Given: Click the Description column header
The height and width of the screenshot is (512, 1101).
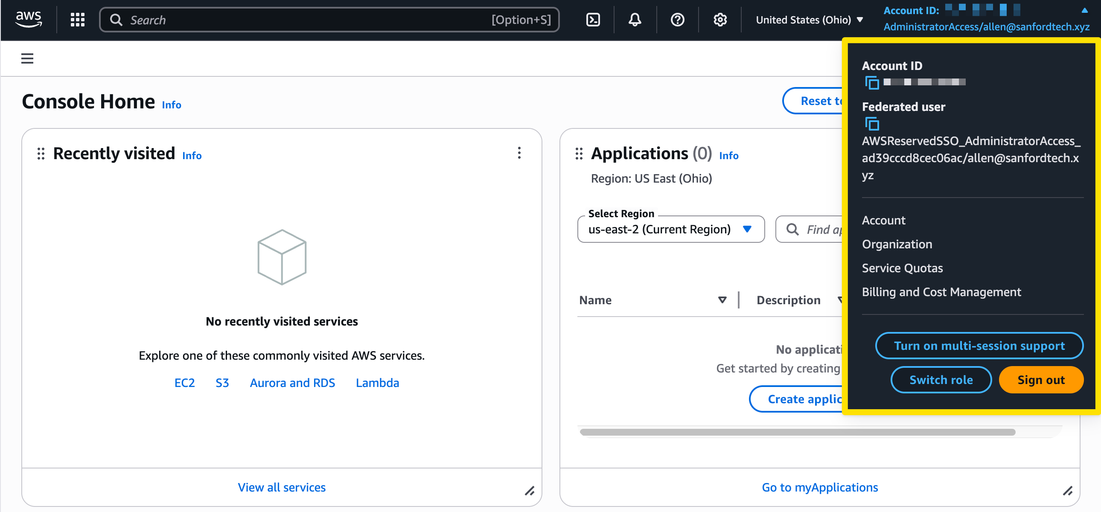Looking at the screenshot, I should point(789,300).
